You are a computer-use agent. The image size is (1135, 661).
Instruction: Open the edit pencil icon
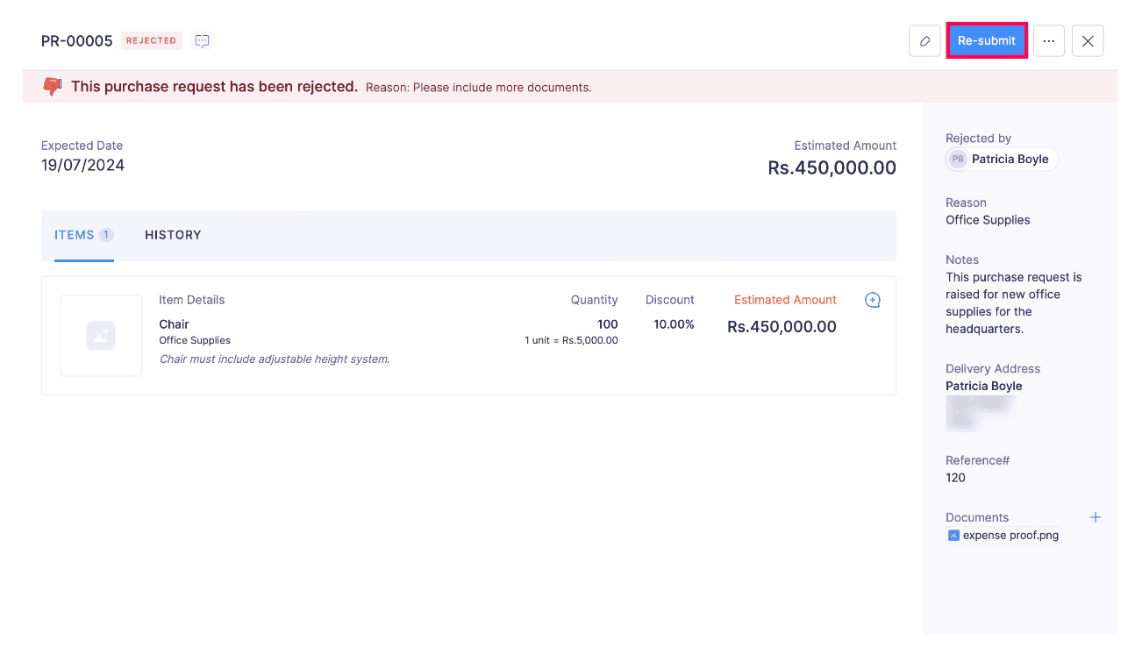924,40
